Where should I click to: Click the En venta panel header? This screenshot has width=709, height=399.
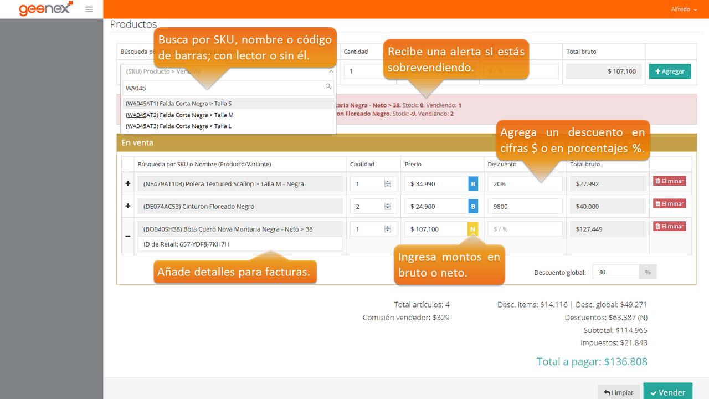click(407, 142)
